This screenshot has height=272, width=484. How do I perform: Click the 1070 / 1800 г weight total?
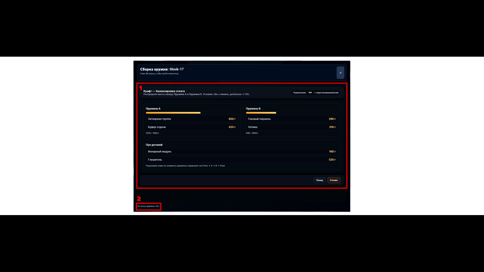(x=152, y=133)
